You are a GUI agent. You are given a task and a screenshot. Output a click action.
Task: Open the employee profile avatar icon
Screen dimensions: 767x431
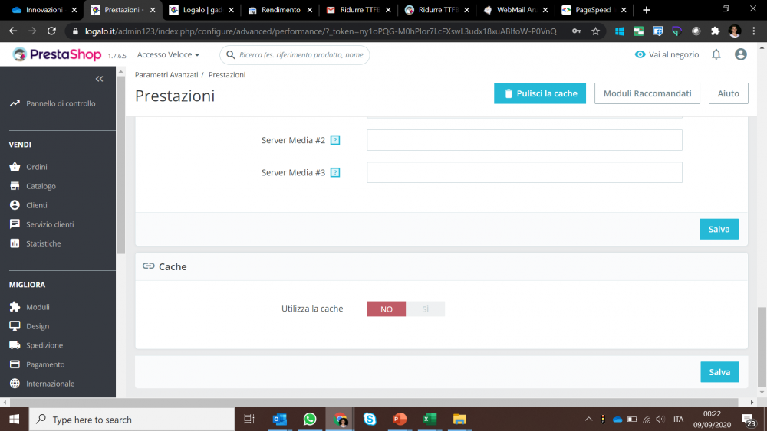coord(741,54)
